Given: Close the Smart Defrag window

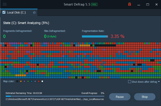Looking at the screenshot, I should (156, 5).
